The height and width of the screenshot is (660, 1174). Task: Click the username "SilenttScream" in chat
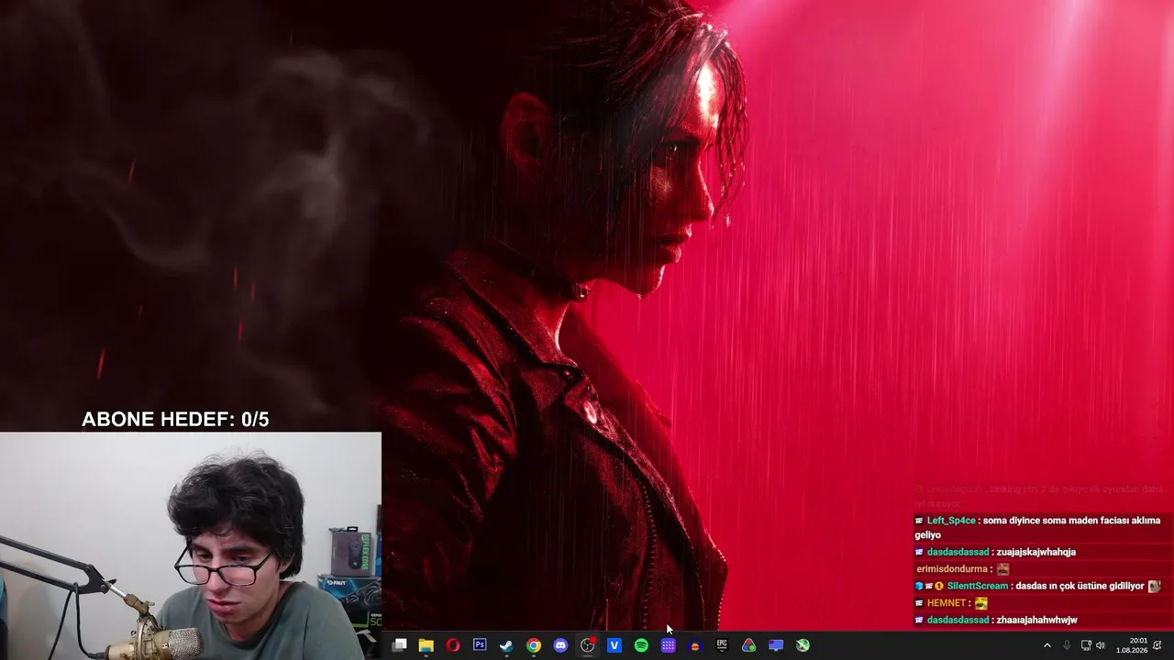pyautogui.click(x=977, y=587)
